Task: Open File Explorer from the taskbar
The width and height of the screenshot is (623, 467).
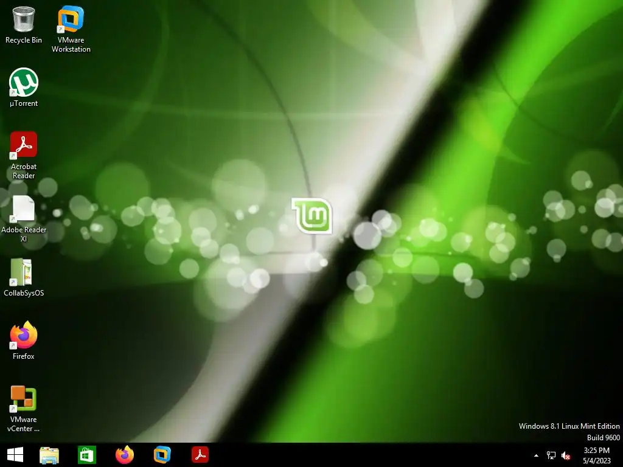Action: (x=49, y=455)
